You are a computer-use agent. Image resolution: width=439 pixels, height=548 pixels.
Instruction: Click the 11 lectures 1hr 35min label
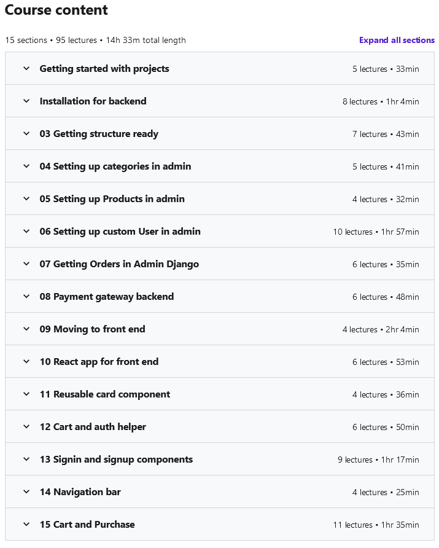point(376,525)
